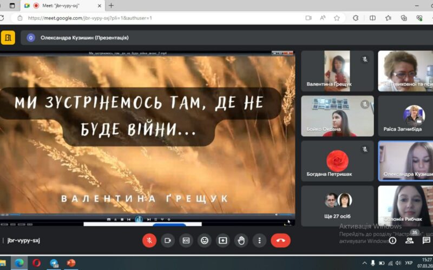Show the participants list panel

pyautogui.click(x=410, y=240)
